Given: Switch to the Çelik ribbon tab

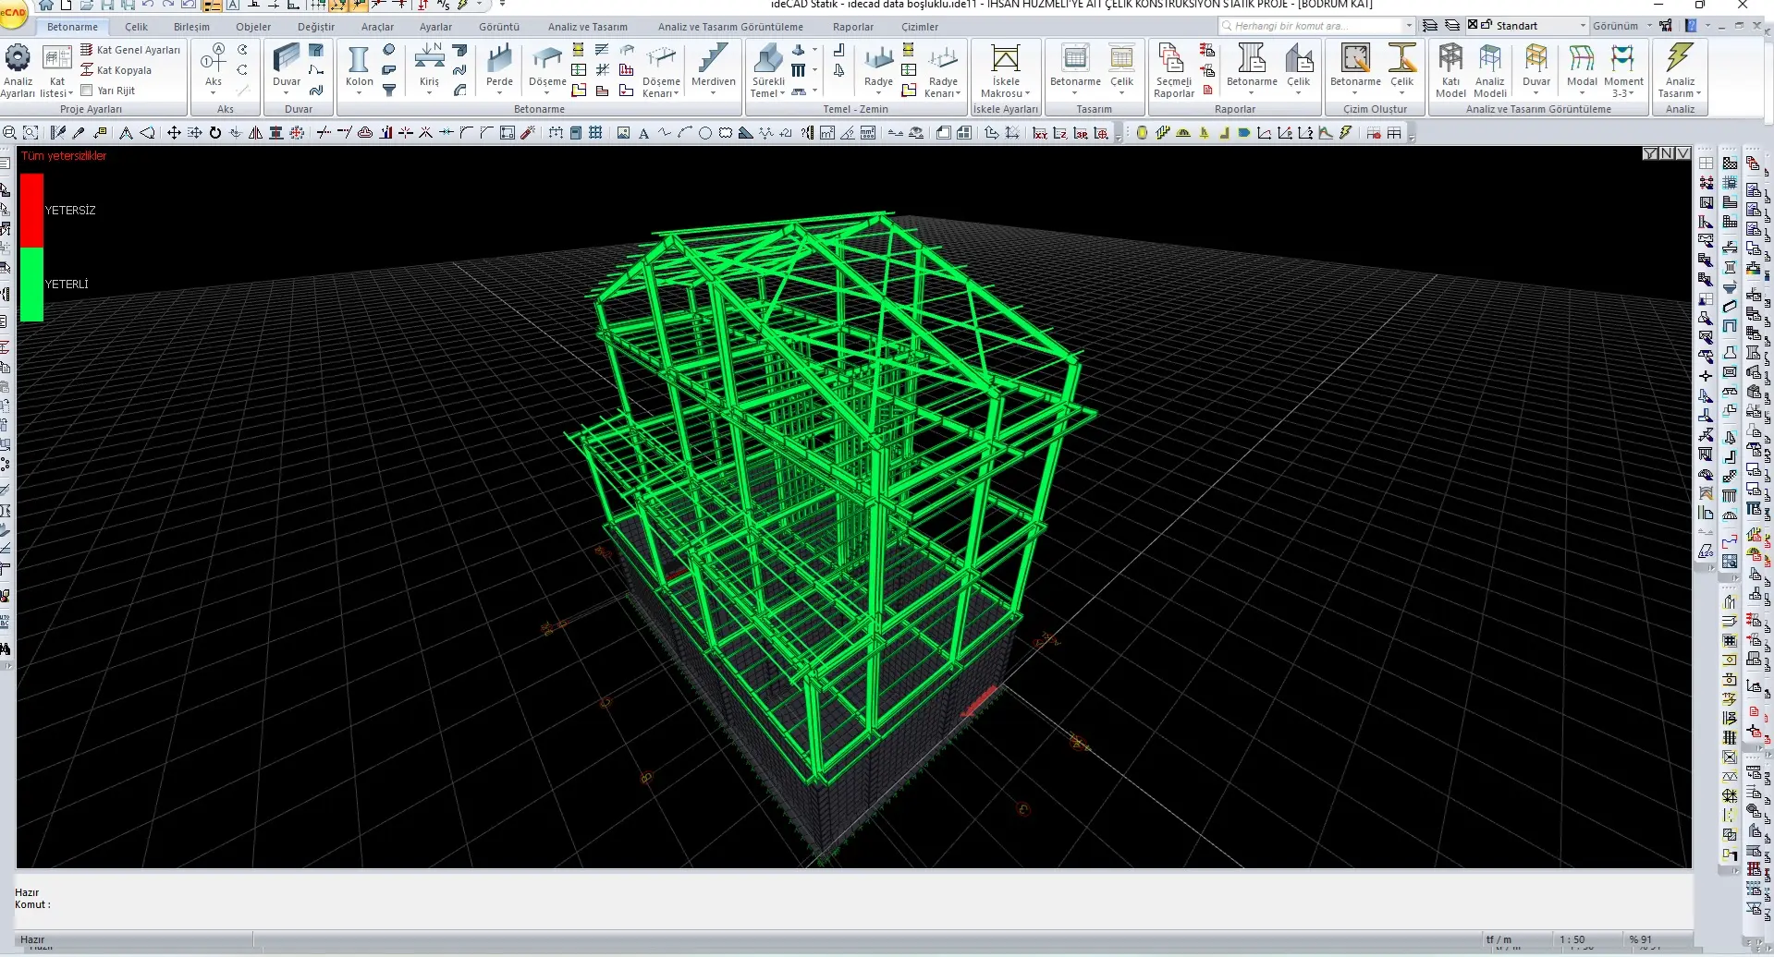Looking at the screenshot, I should (x=136, y=27).
